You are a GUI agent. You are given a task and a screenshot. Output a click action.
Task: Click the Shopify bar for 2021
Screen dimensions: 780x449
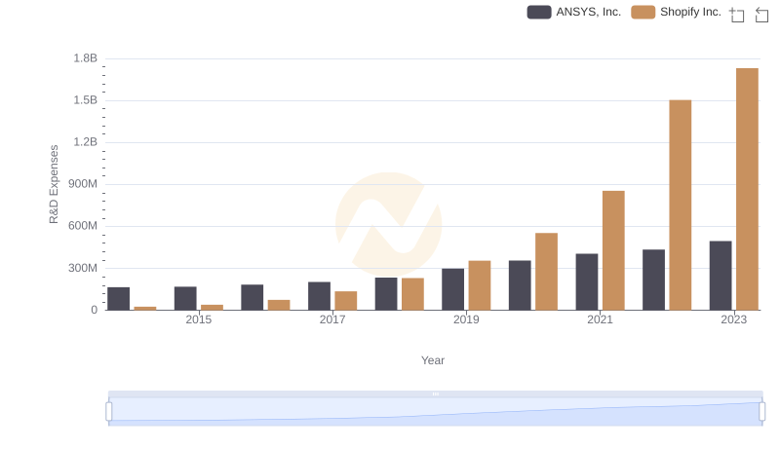tap(613, 250)
